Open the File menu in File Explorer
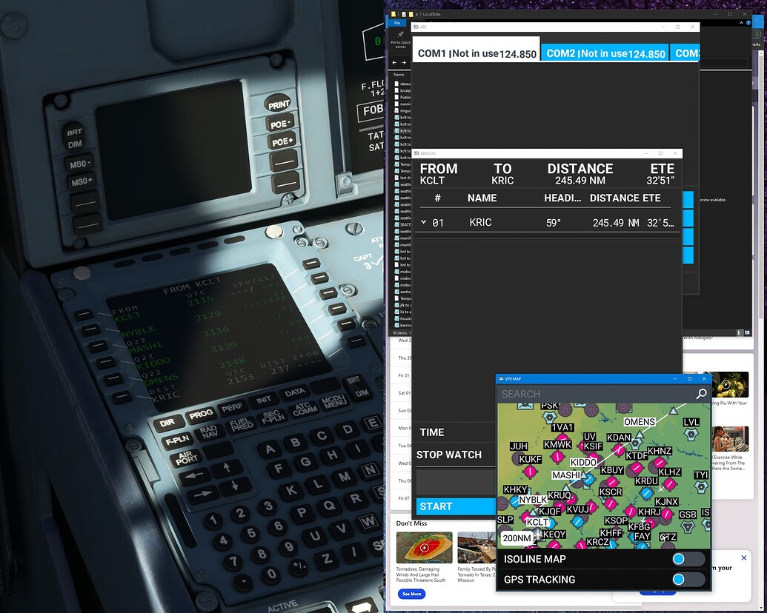Viewport: 767px width, 613px height. click(397, 23)
